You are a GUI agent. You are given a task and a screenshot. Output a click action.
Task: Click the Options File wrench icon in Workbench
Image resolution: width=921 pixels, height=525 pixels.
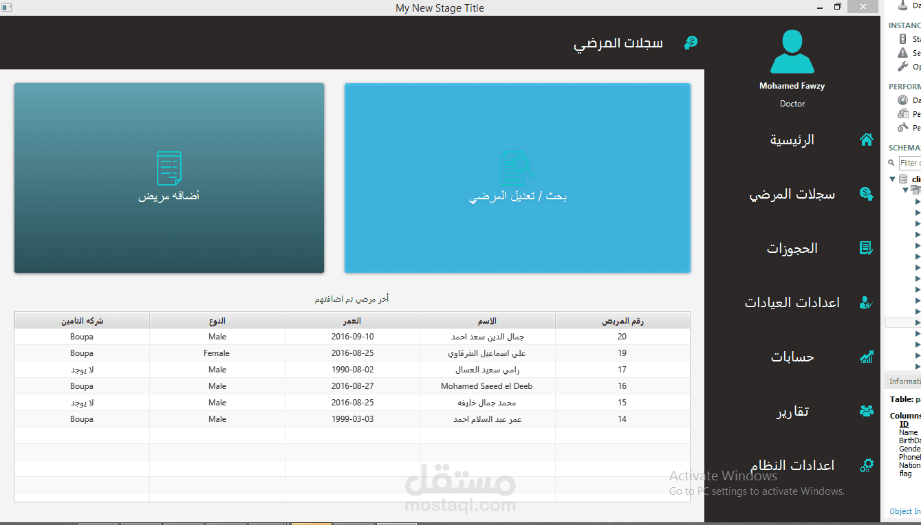point(903,67)
